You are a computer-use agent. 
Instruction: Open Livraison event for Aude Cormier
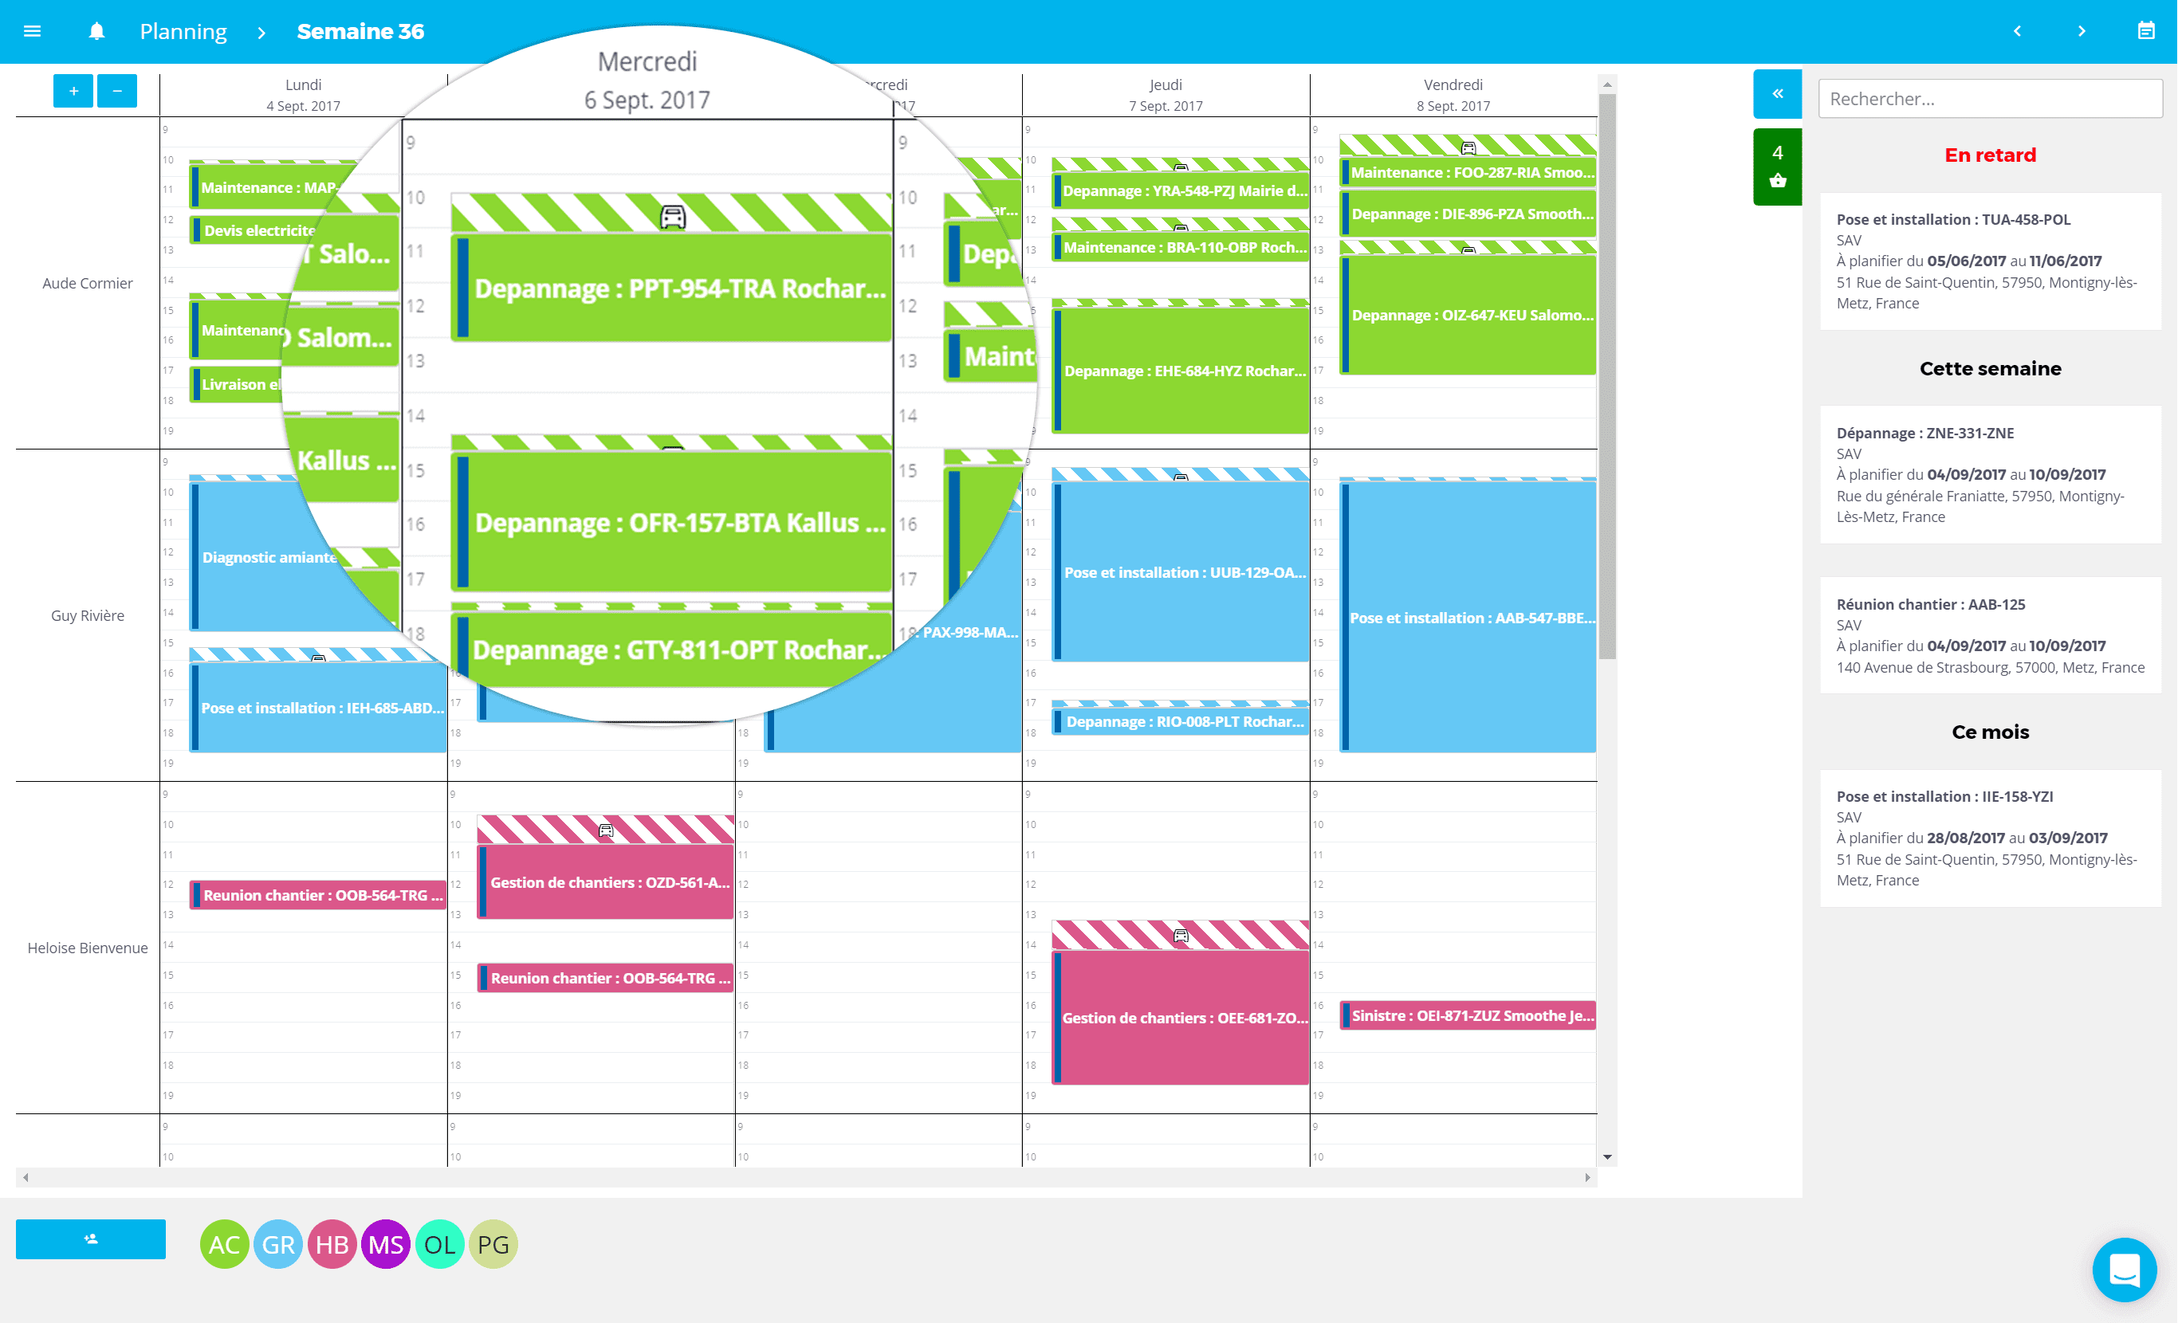[237, 384]
